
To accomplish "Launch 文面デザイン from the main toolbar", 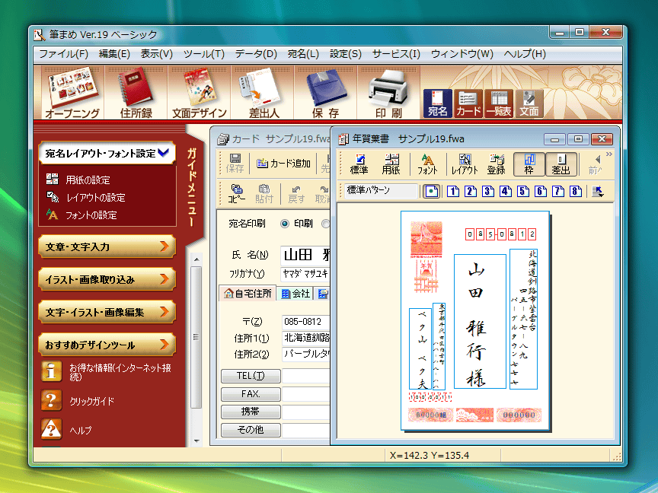I will tap(200, 93).
